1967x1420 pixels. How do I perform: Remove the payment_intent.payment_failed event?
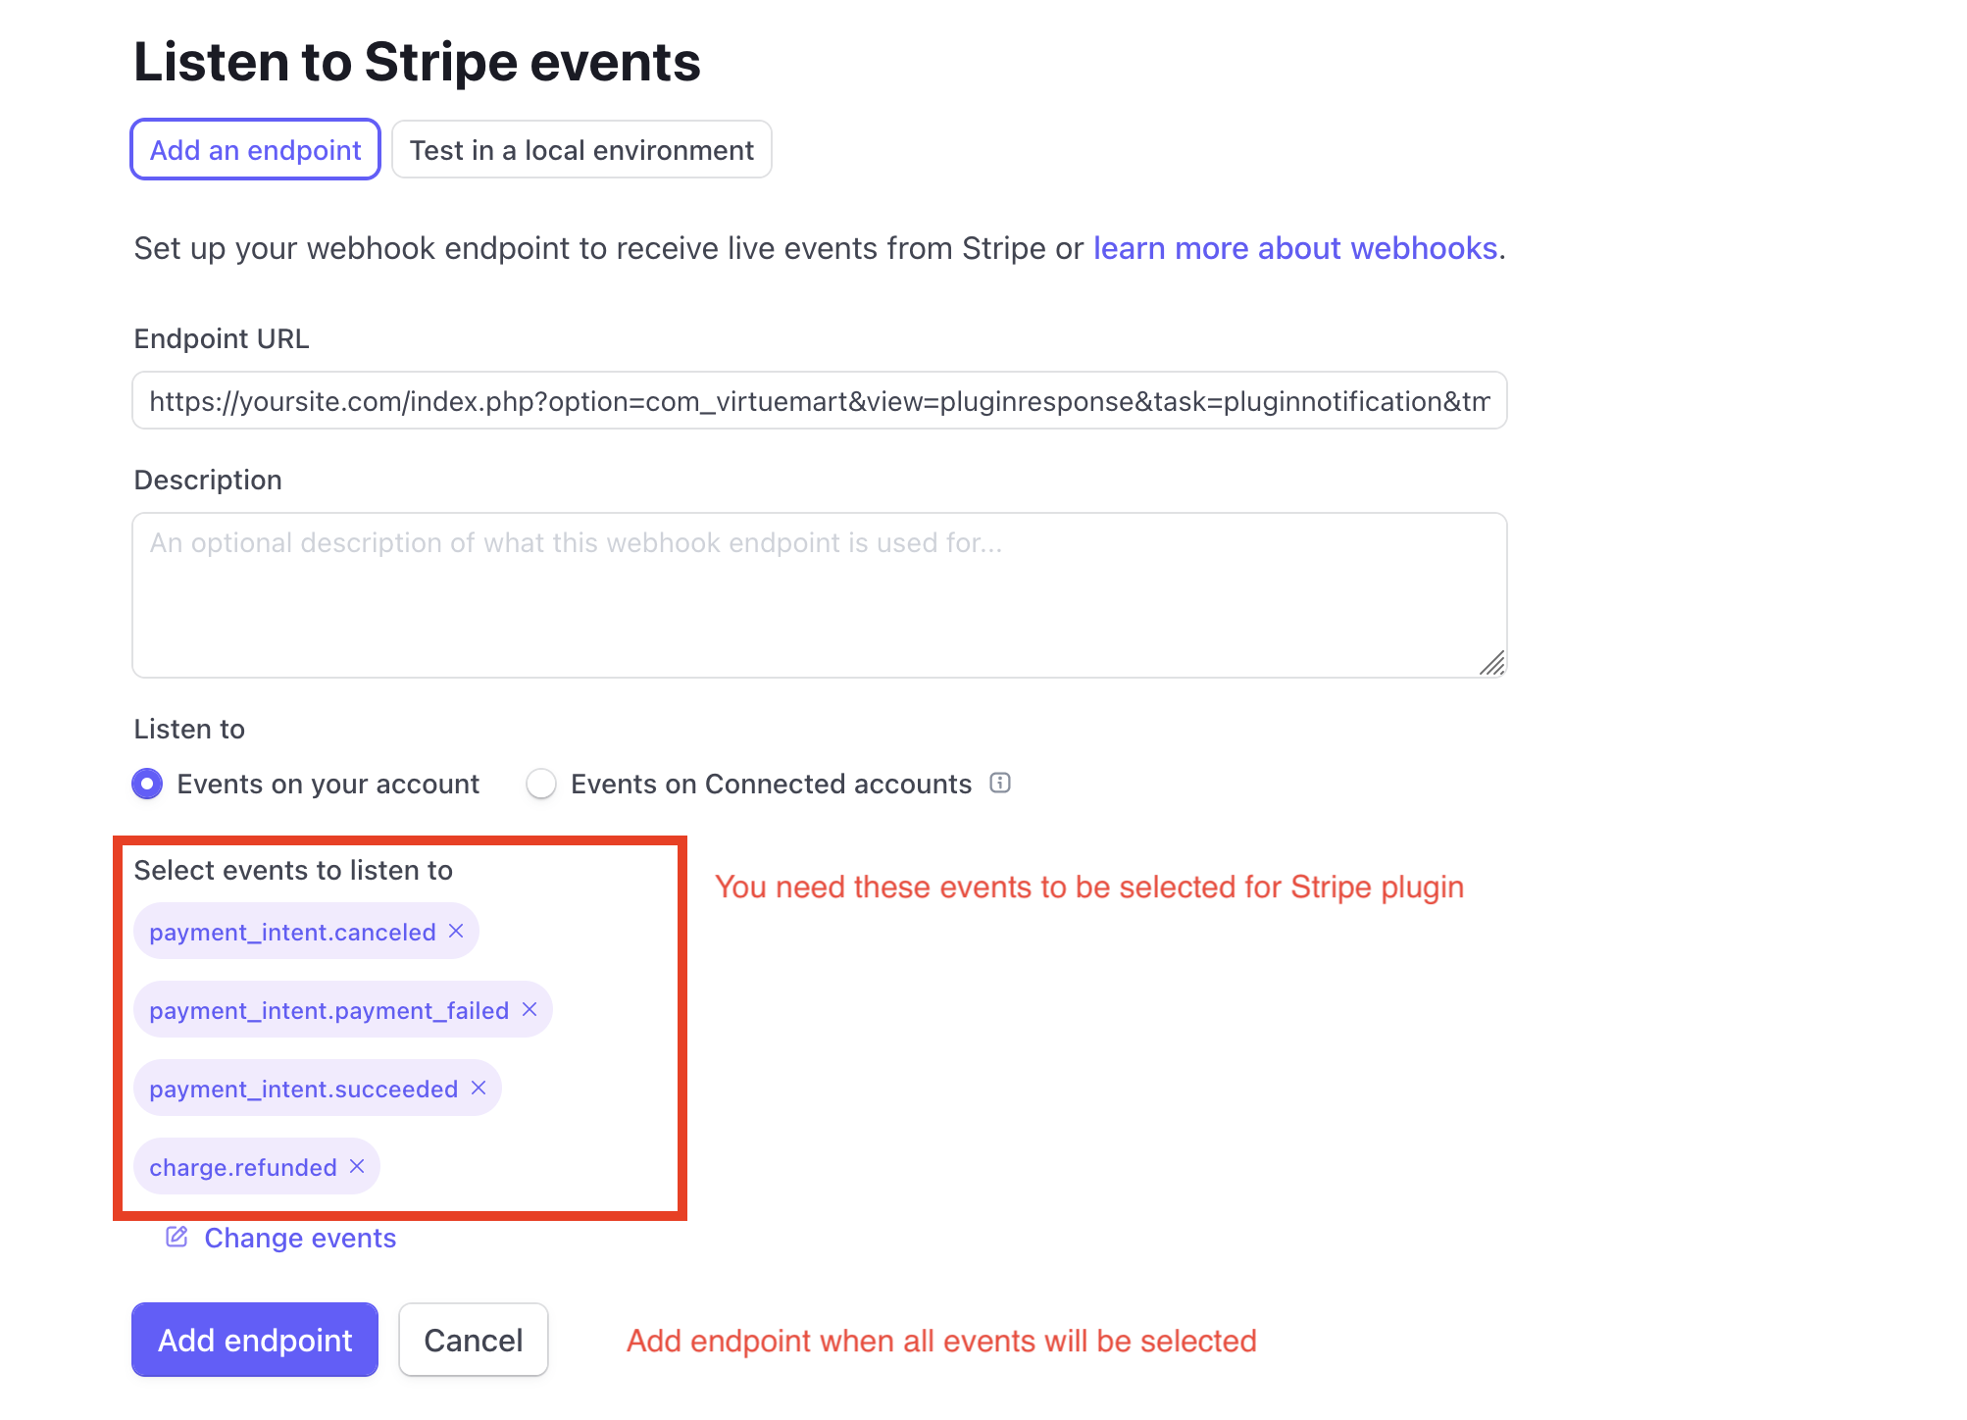click(530, 1009)
